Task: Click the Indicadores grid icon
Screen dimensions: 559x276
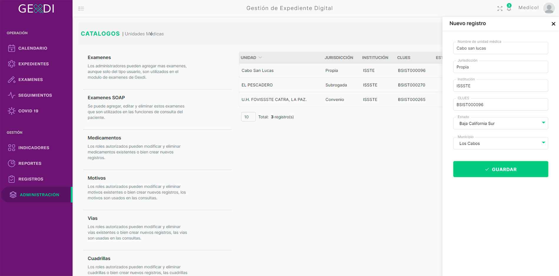Action: [x=11, y=148]
